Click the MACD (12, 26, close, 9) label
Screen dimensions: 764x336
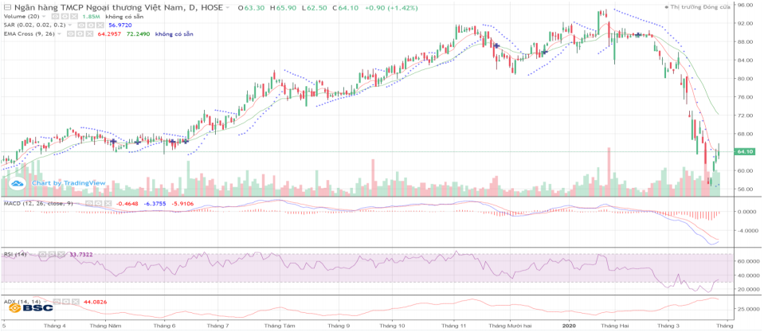38,204
